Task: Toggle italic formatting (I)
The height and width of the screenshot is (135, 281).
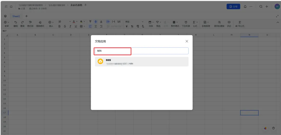Action: 70,26
